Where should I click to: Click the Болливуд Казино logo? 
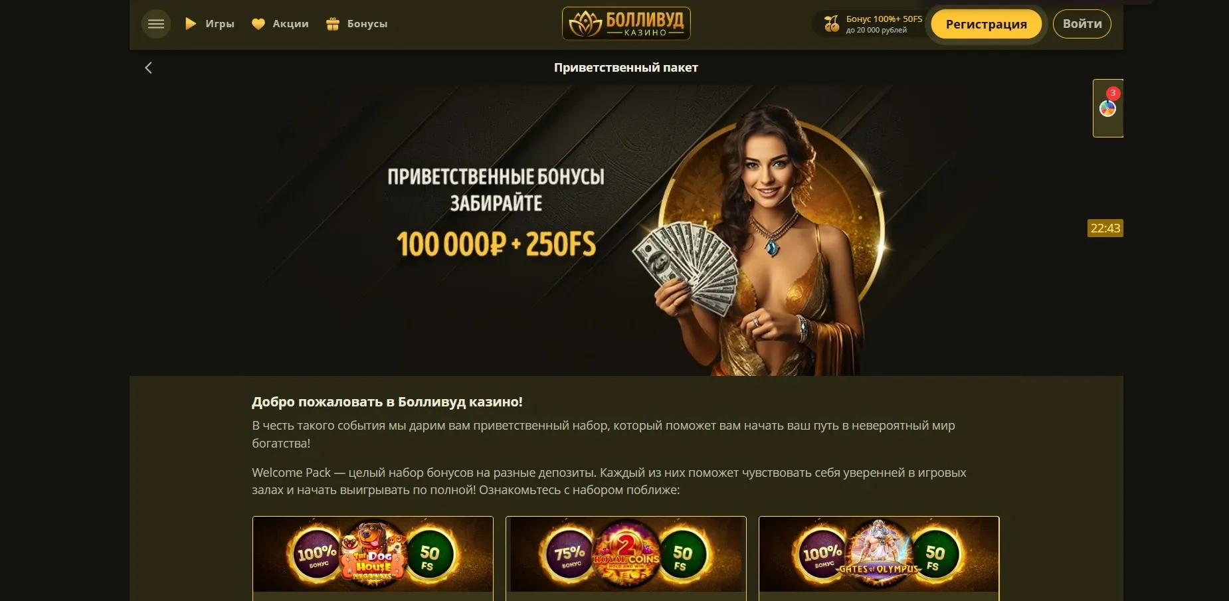[626, 24]
